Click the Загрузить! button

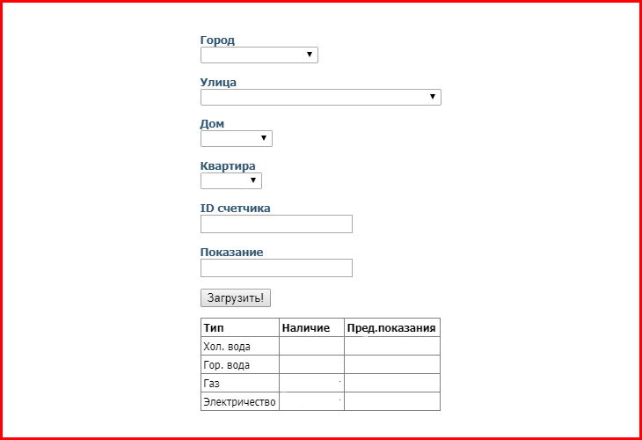click(x=236, y=297)
